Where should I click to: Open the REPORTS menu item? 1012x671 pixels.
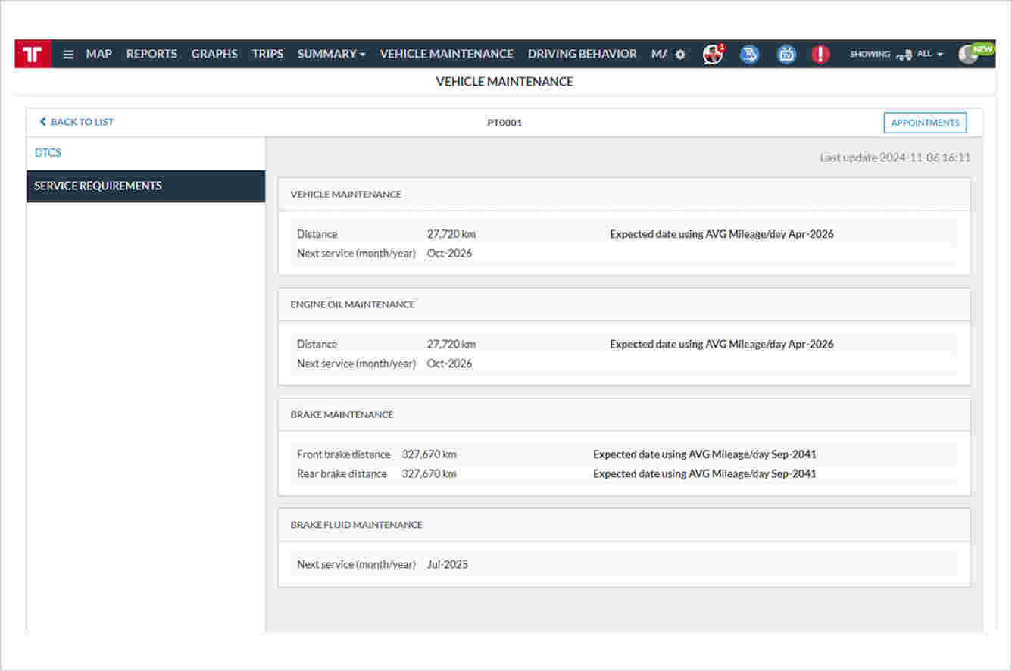pos(151,54)
